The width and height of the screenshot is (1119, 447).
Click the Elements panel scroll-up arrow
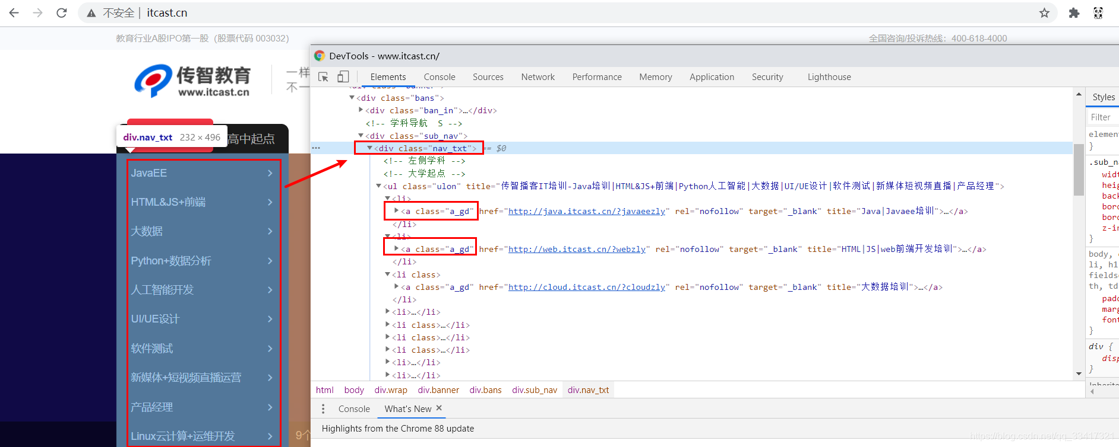1079,94
